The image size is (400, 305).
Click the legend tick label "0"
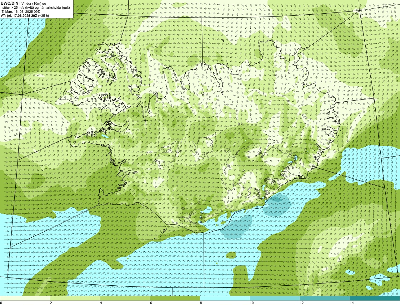1,303
